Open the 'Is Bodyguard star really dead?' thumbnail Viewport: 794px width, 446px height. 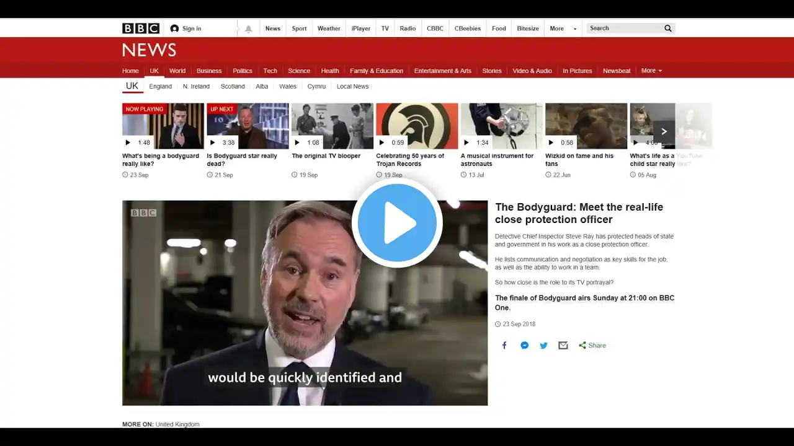click(x=248, y=126)
